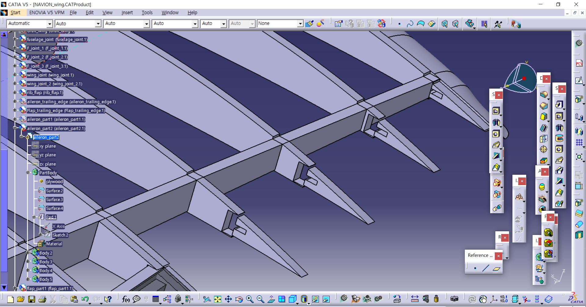Zoom out with magnifier minus
The height and width of the screenshot is (307, 586).
point(260,299)
